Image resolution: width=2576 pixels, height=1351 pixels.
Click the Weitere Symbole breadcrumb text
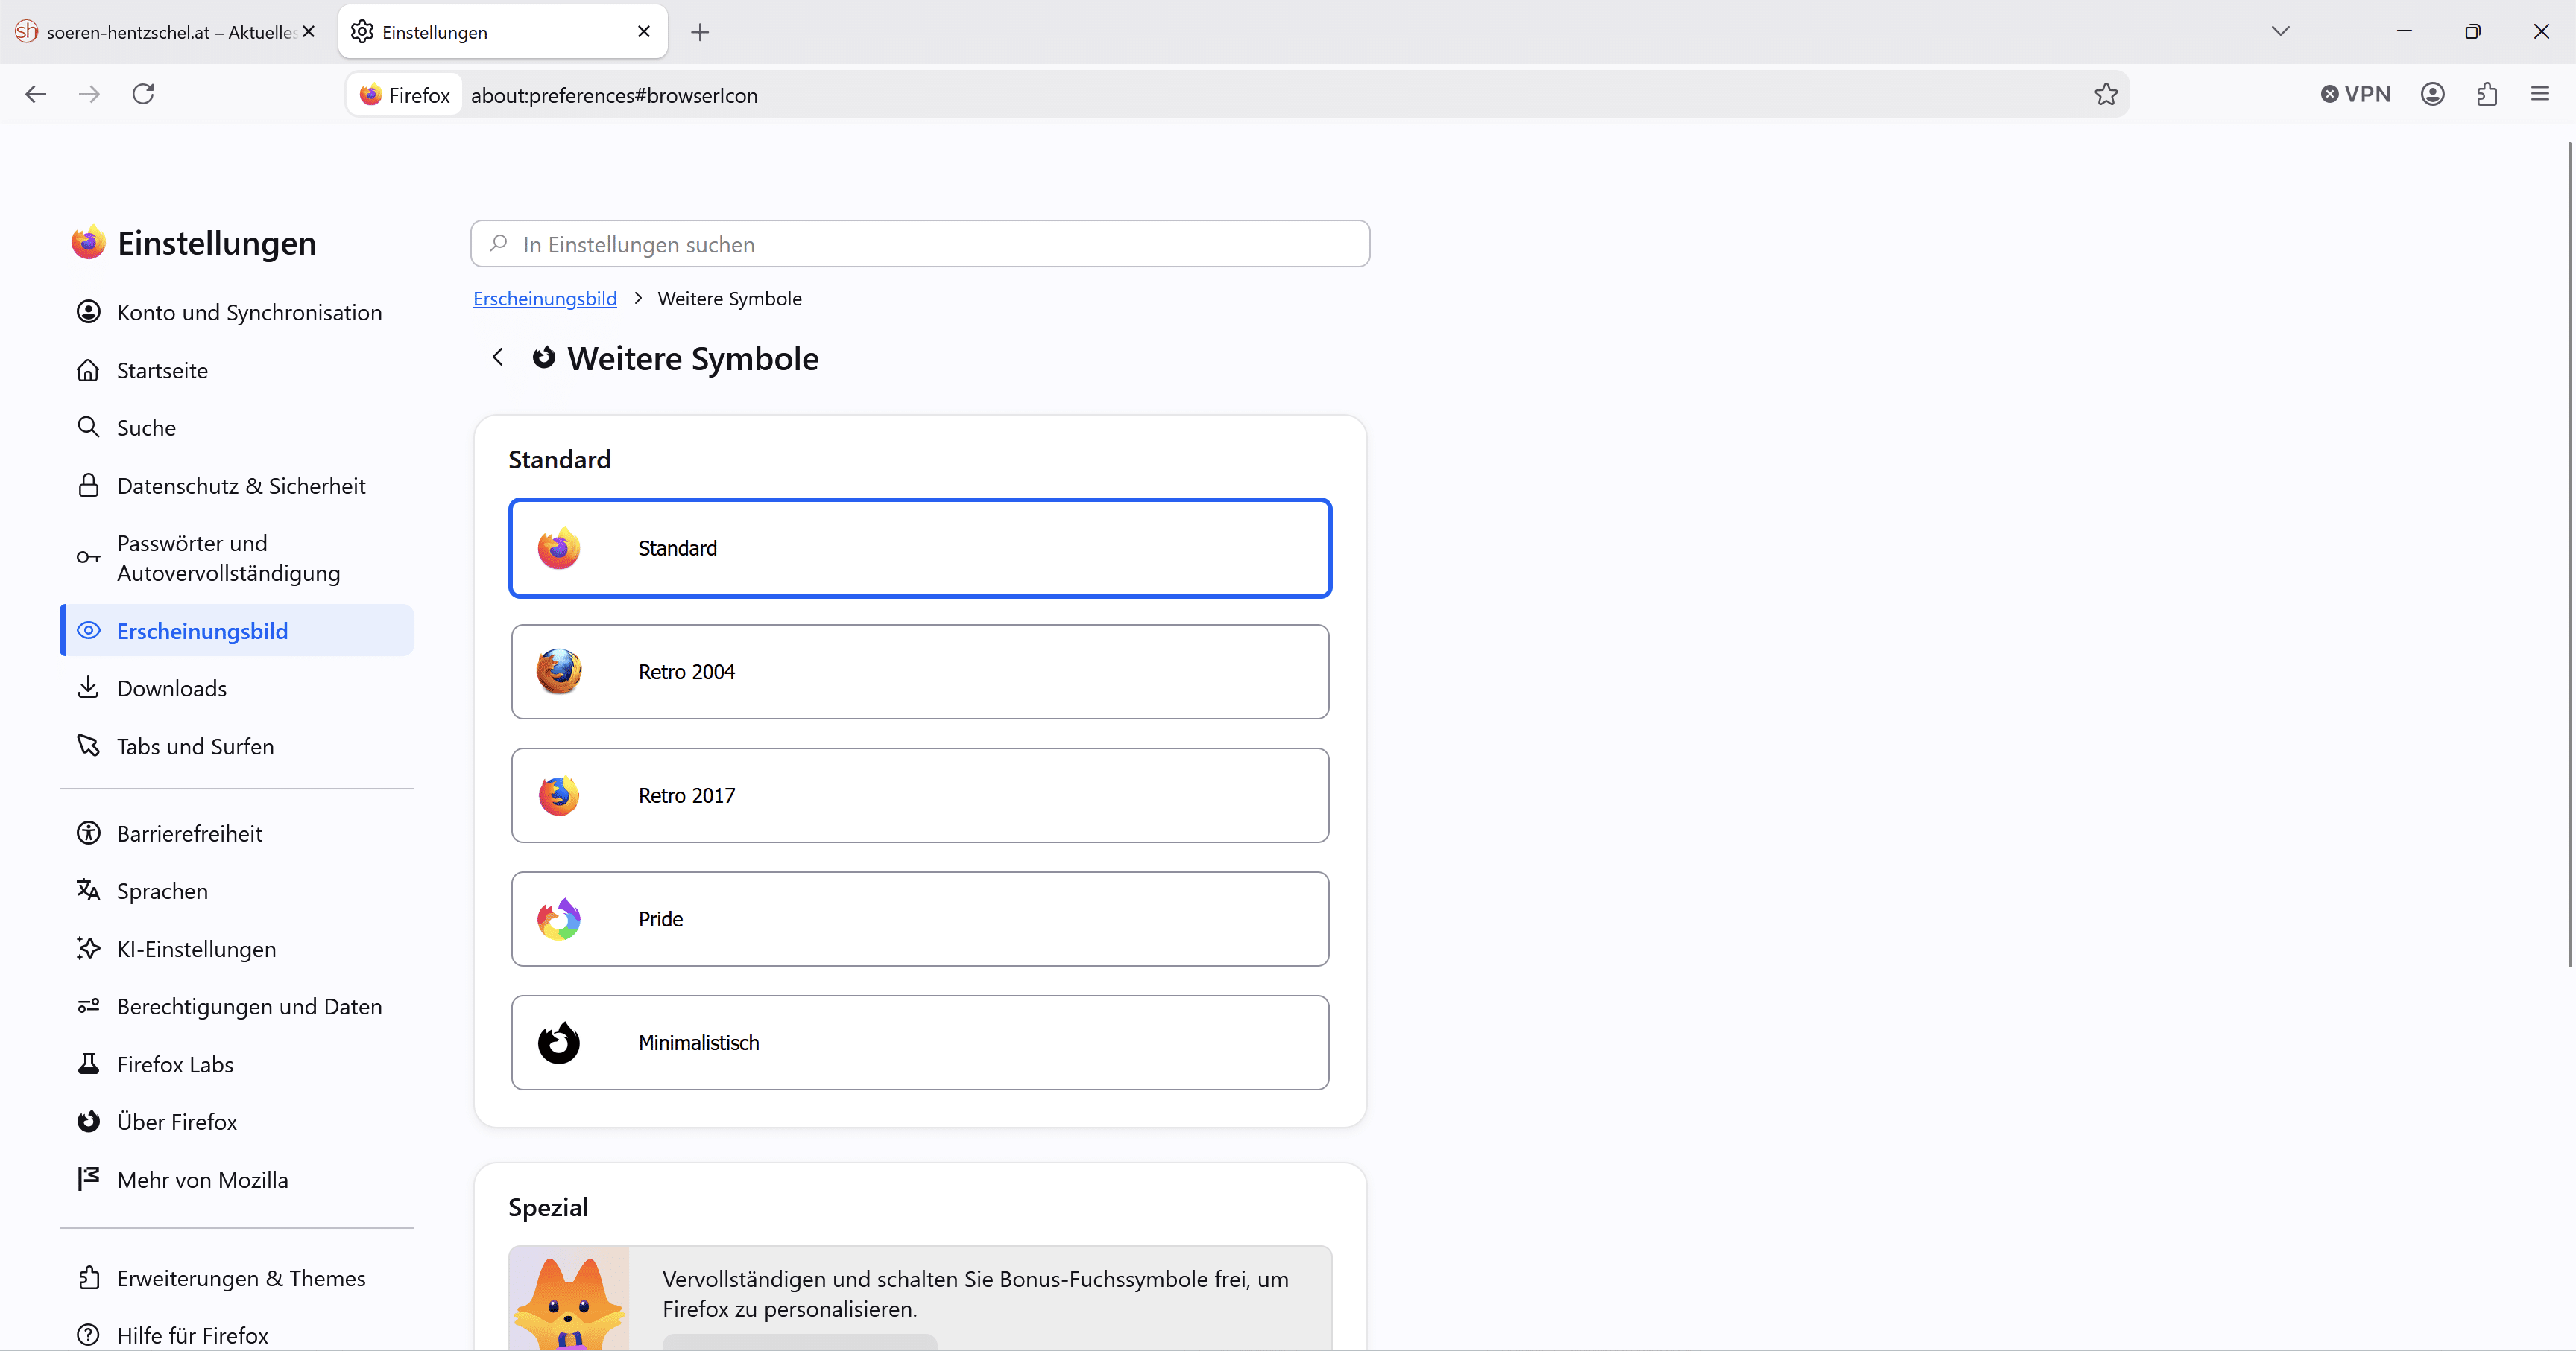[730, 299]
